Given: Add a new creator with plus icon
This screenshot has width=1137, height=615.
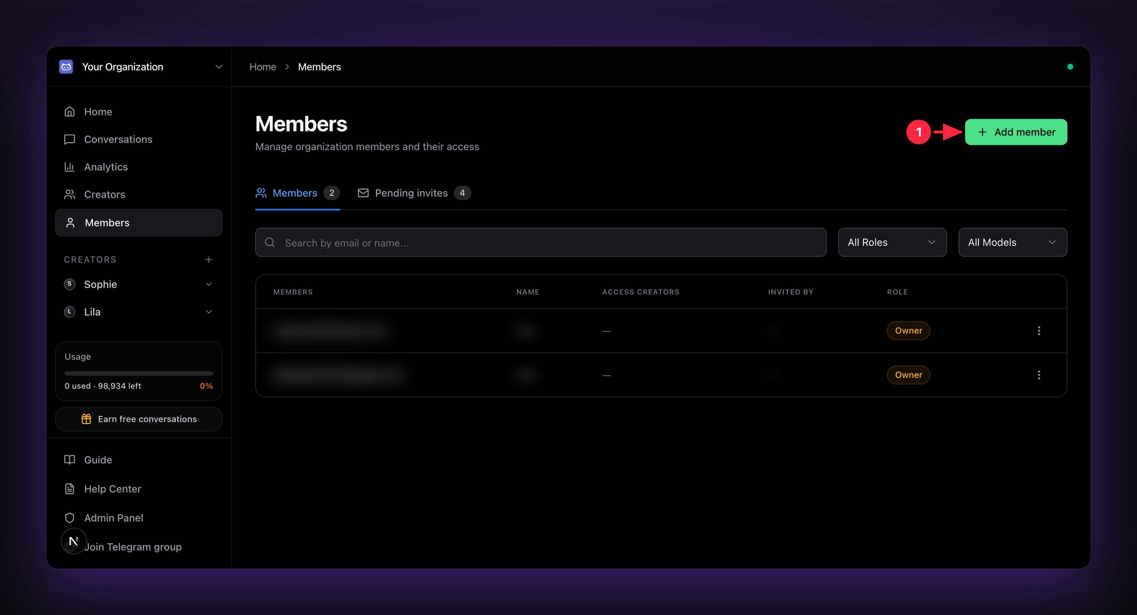Looking at the screenshot, I should point(209,260).
